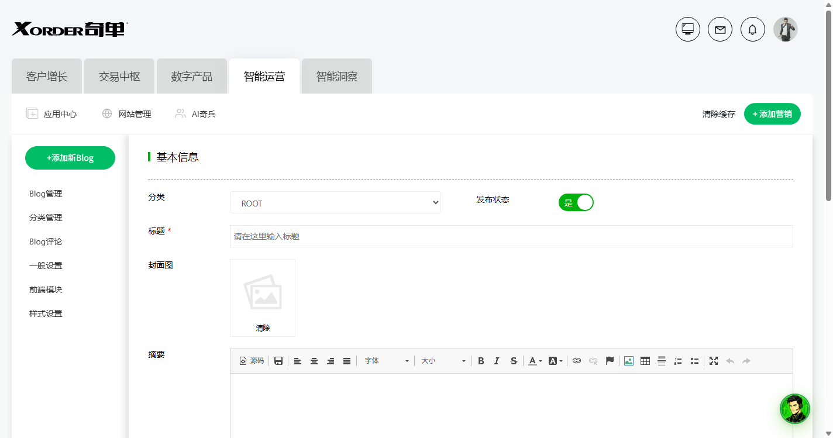Expand the background color dropdown arrow
The width and height of the screenshot is (833, 438).
[561, 361]
